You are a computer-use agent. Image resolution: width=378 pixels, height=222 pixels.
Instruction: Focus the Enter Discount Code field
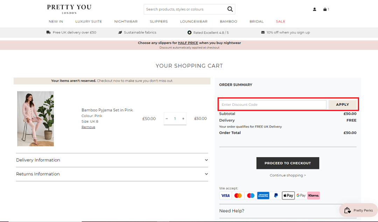click(x=273, y=104)
